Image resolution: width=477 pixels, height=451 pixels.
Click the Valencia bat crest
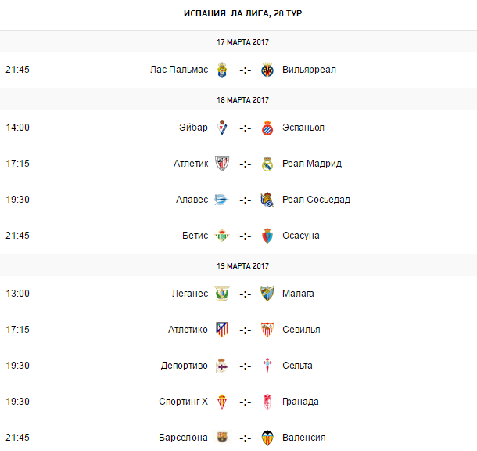(x=267, y=438)
